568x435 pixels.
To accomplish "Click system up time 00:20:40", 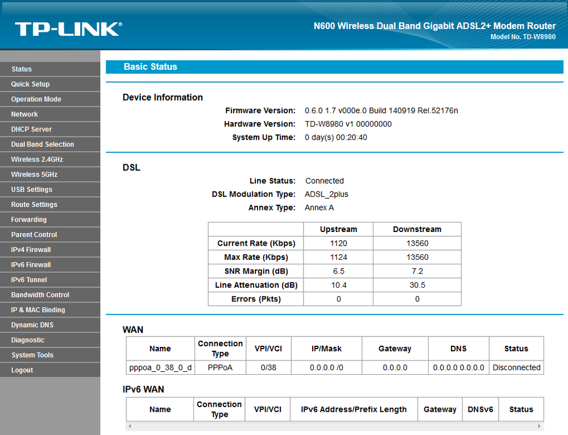I will 336,137.
